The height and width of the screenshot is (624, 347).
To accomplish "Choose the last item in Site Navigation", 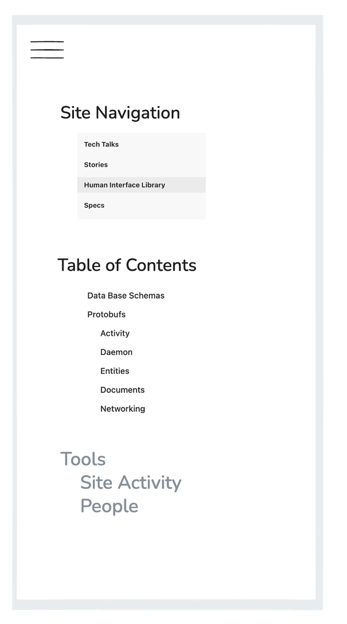I will (94, 205).
